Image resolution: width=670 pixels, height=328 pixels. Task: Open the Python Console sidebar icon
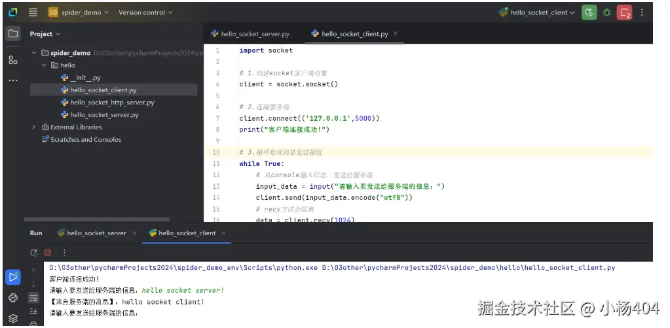(13, 298)
